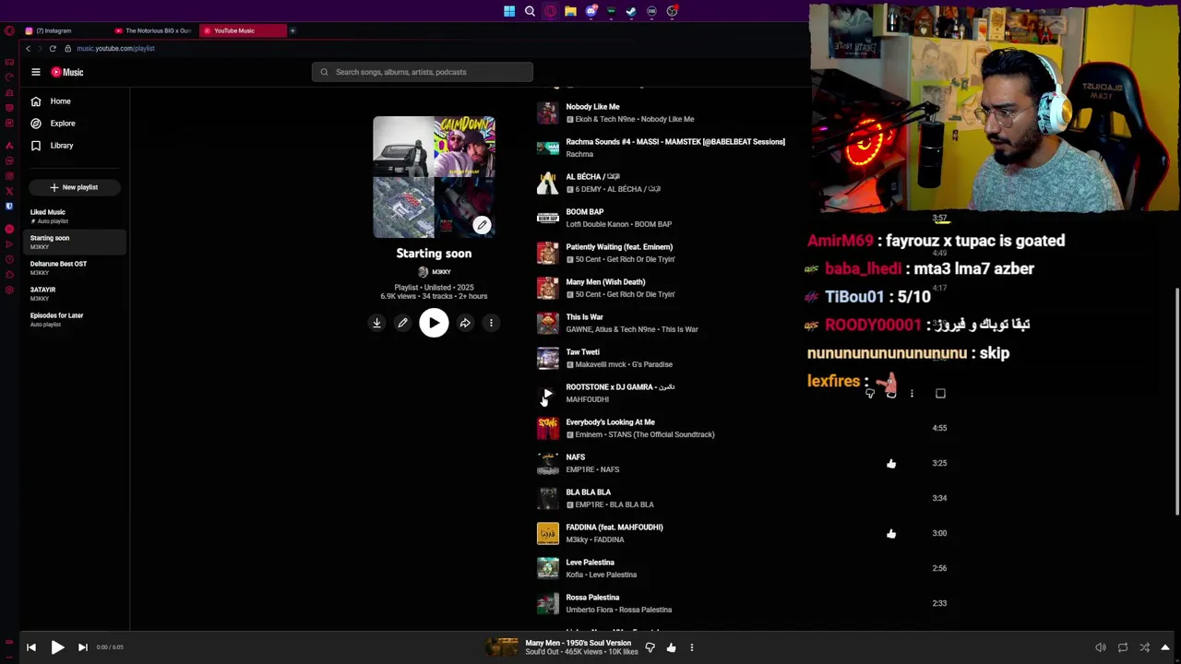Click the playlist cover collage thumbnail

click(434, 177)
